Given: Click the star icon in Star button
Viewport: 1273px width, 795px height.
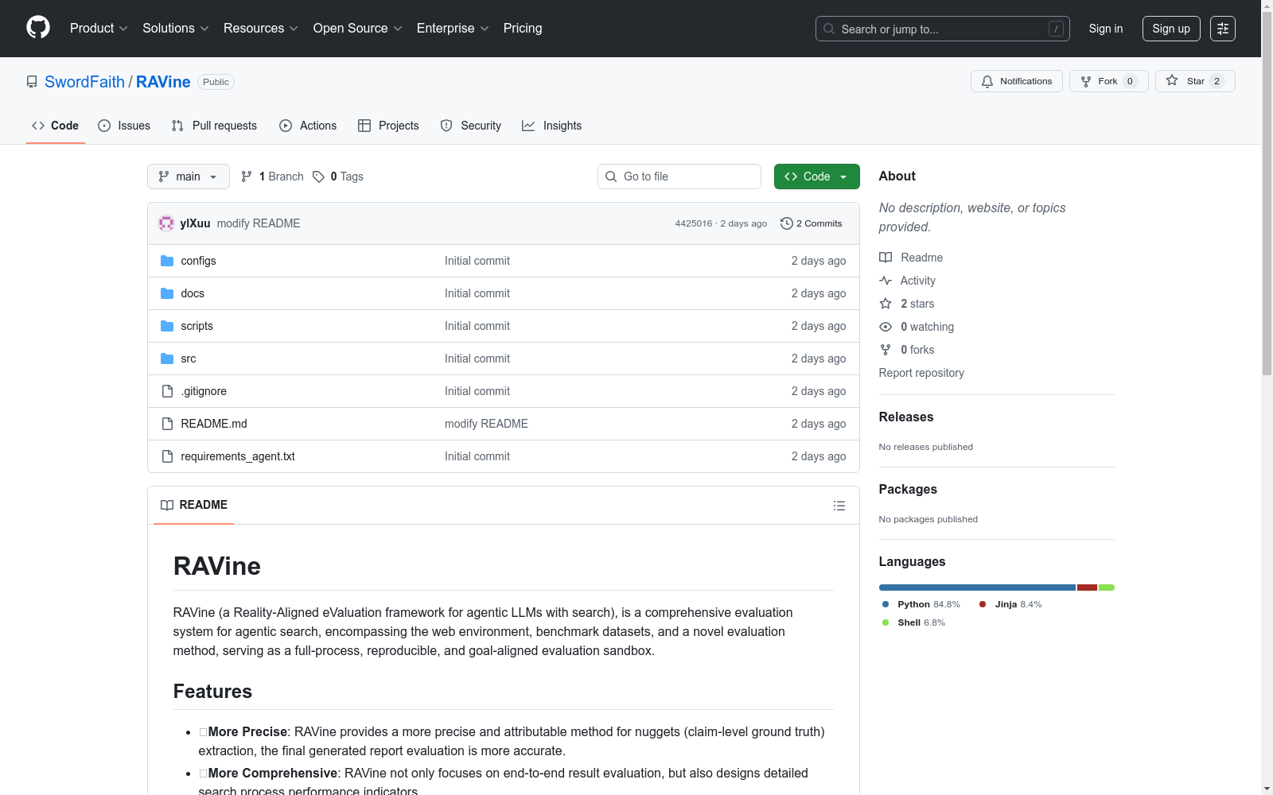Looking at the screenshot, I should [x=1172, y=80].
